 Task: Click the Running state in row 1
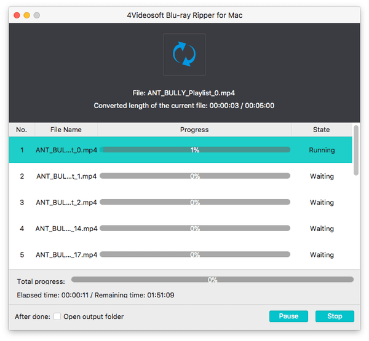coord(322,150)
